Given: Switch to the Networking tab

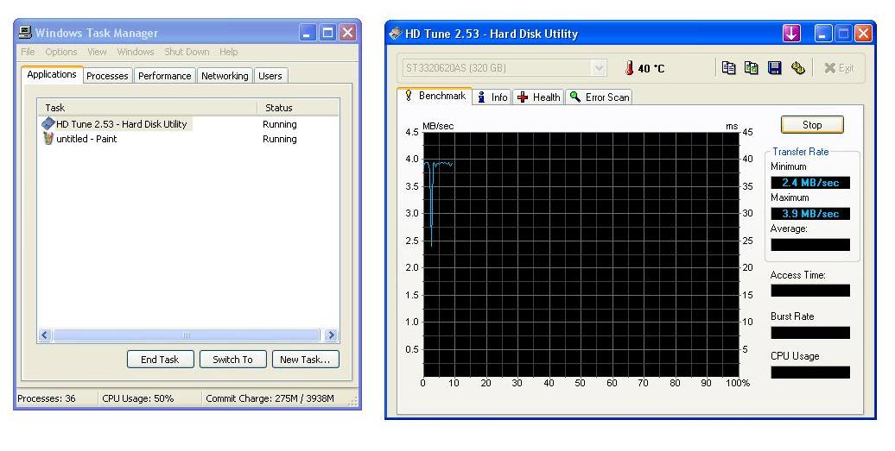Looking at the screenshot, I should (x=225, y=76).
